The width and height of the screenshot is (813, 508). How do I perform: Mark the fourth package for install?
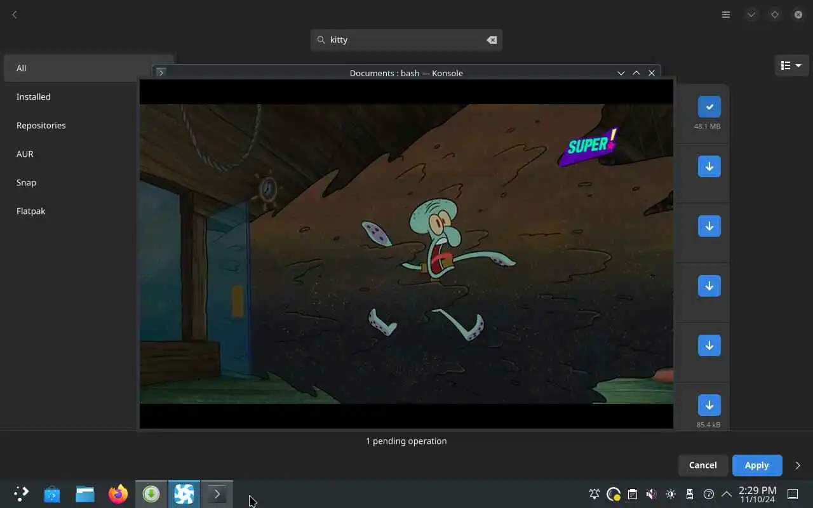pyautogui.click(x=709, y=286)
